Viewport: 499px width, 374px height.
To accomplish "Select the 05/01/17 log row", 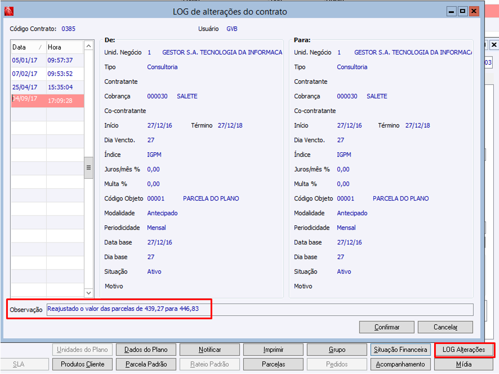I will point(47,60).
